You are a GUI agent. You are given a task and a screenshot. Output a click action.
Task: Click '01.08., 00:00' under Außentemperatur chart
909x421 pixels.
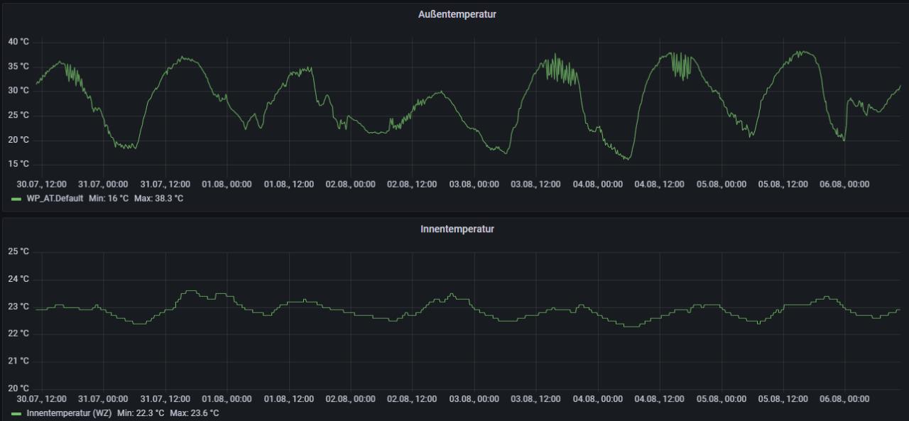[x=227, y=184]
